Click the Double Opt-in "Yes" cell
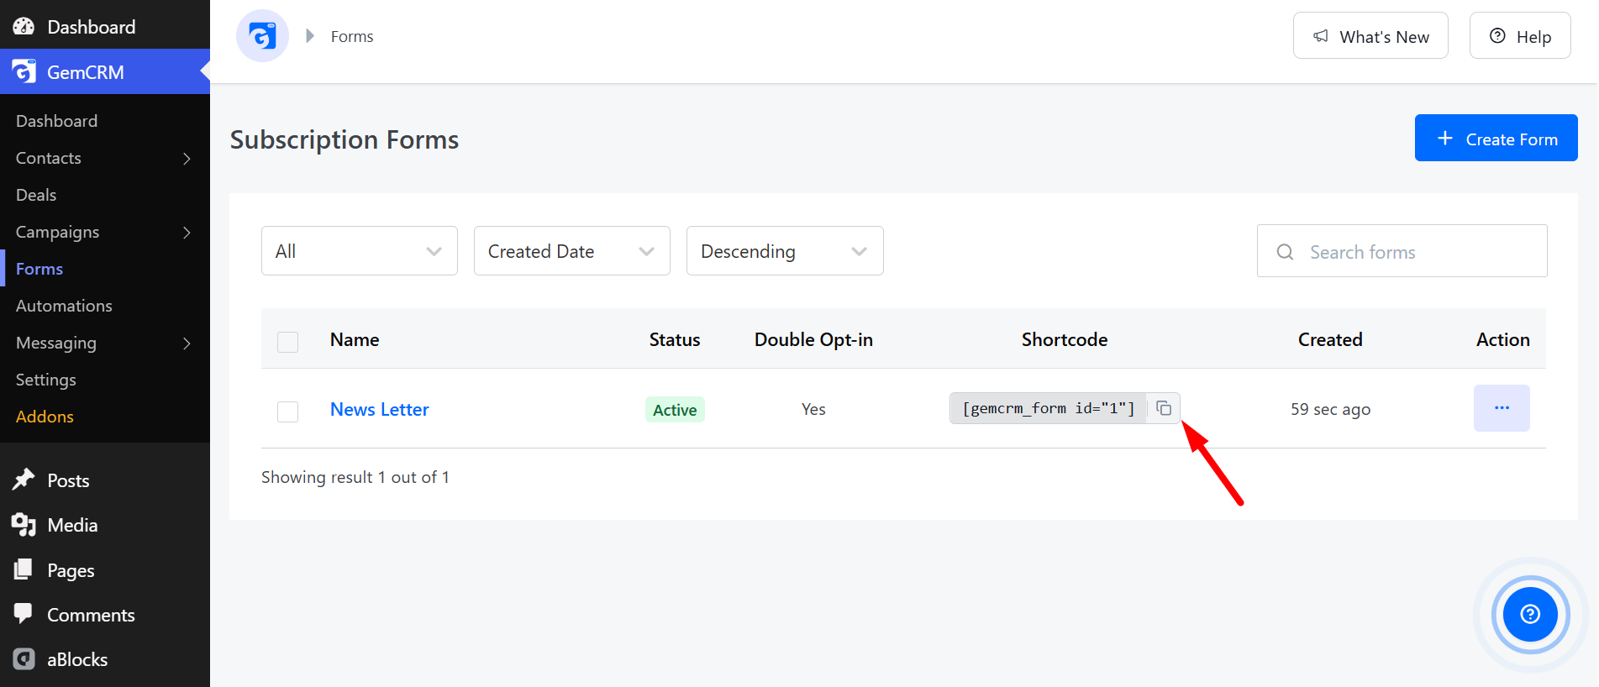 [813, 409]
